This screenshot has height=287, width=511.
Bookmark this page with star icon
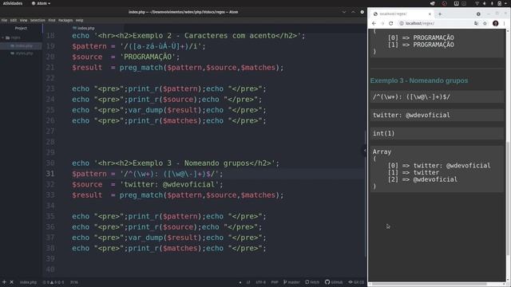[485, 23]
